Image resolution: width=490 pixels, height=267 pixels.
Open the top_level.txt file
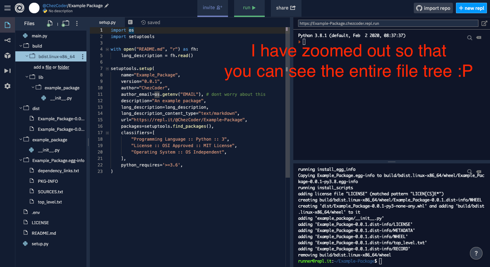[51, 202]
